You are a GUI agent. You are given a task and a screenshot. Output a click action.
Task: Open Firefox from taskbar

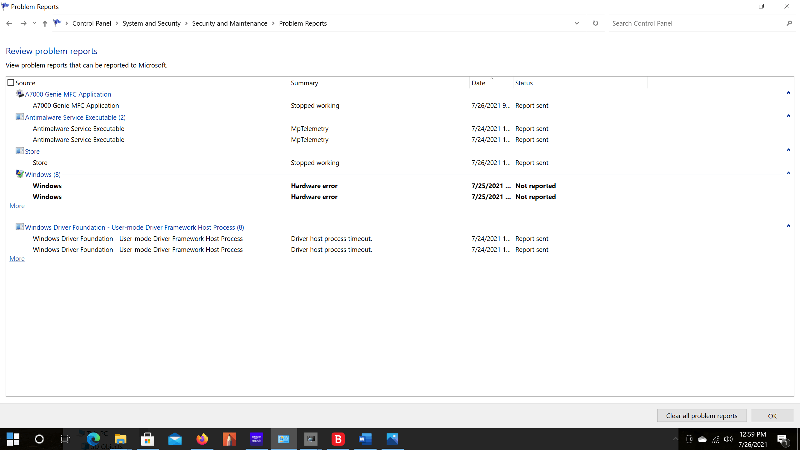point(202,439)
